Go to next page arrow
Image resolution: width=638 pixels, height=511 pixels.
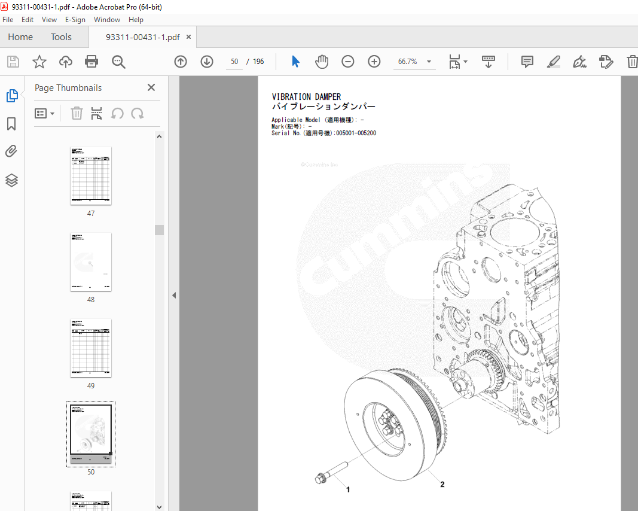coord(207,62)
